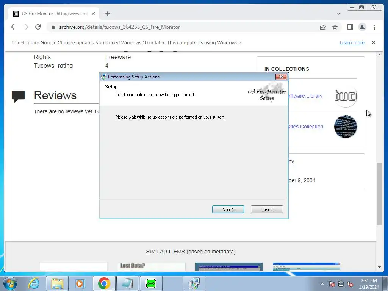
Task: Click the Tucows collection logo thumbnail
Action: click(x=346, y=96)
